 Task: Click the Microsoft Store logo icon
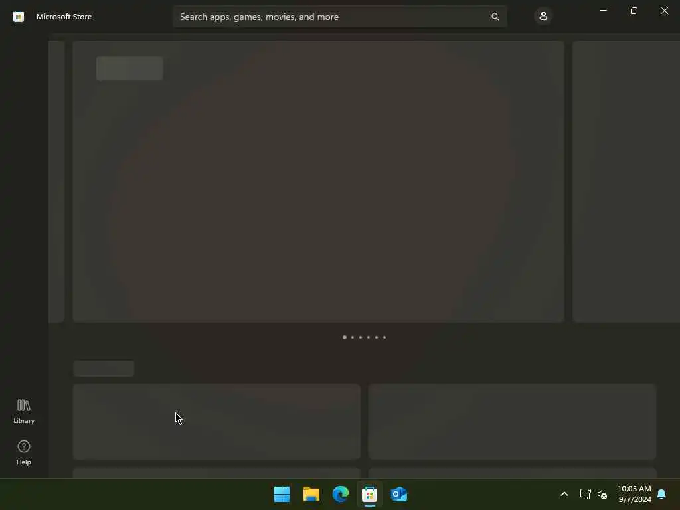(x=18, y=17)
